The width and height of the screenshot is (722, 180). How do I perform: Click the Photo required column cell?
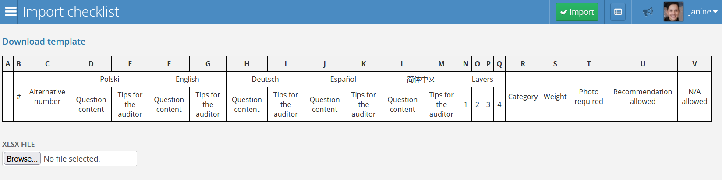click(x=588, y=97)
